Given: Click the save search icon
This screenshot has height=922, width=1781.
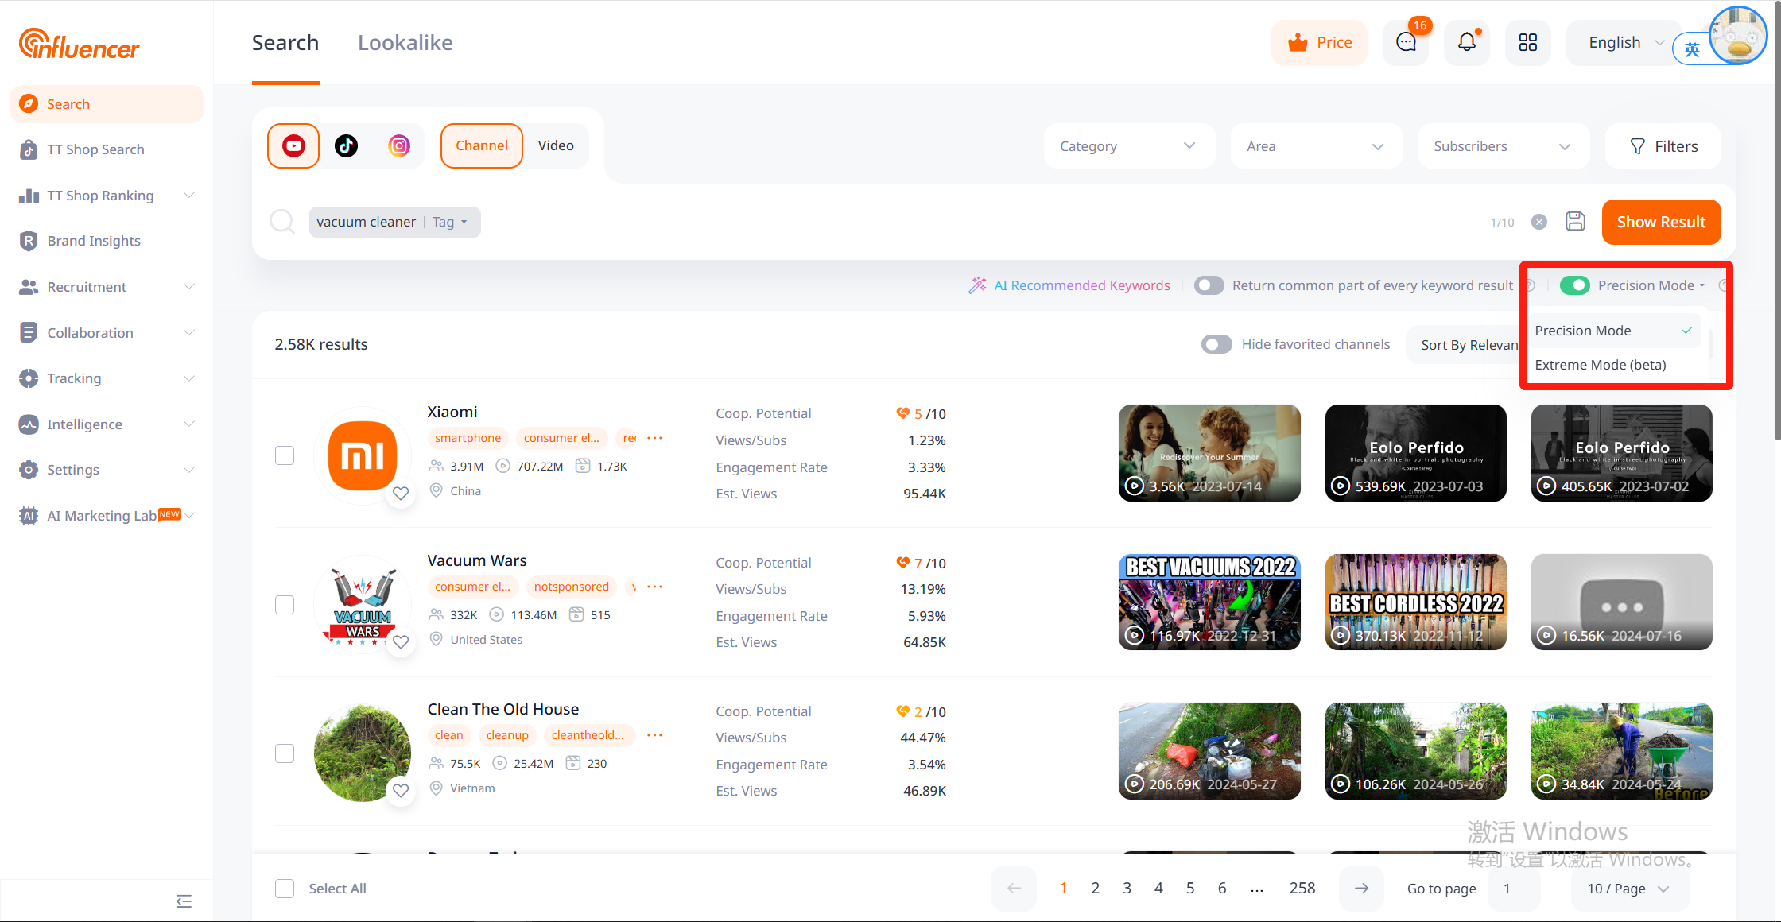Looking at the screenshot, I should click(x=1575, y=222).
